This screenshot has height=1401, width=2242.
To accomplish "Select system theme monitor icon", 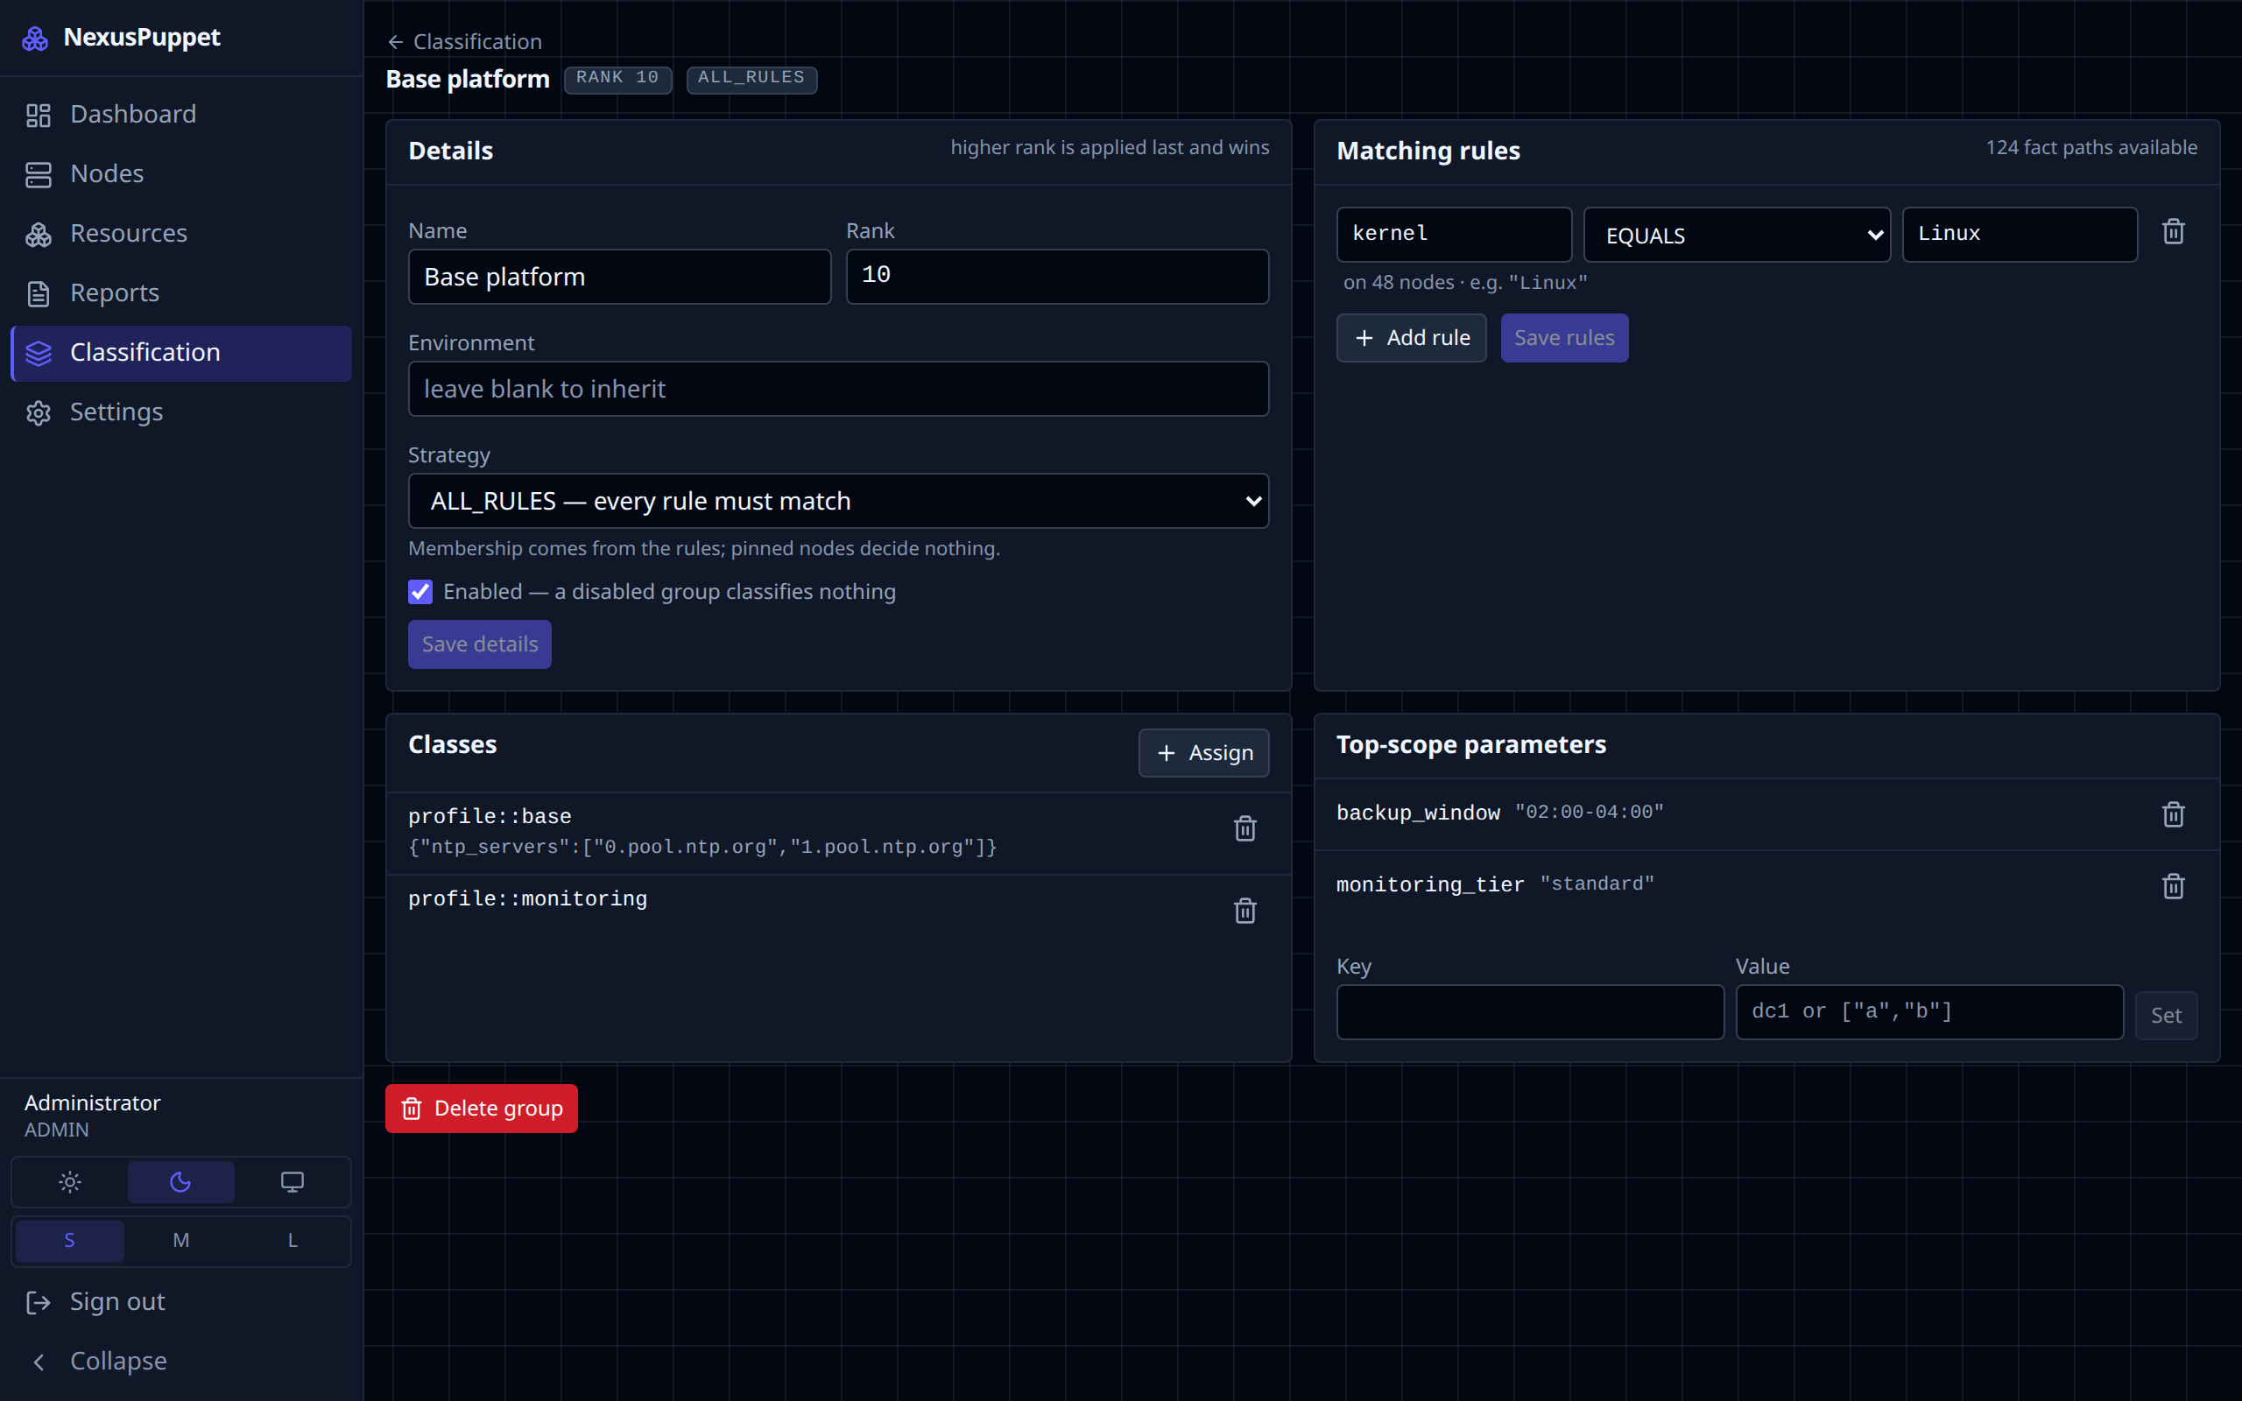I will [292, 1181].
